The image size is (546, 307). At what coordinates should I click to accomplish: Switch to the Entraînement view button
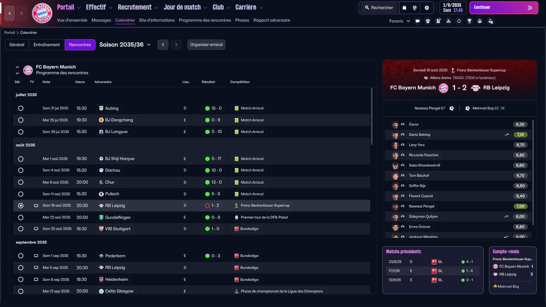46,45
